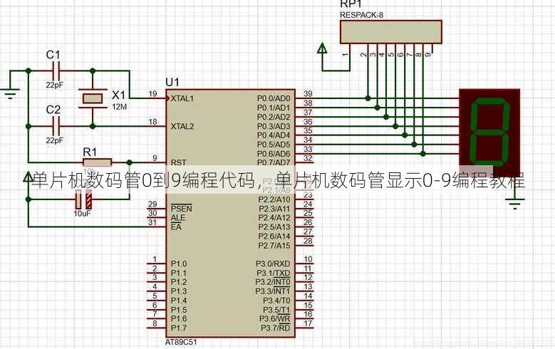Select crystal oscillator X1 symbol
Image resolution: width=555 pixels, height=349 pixels.
click(93, 98)
